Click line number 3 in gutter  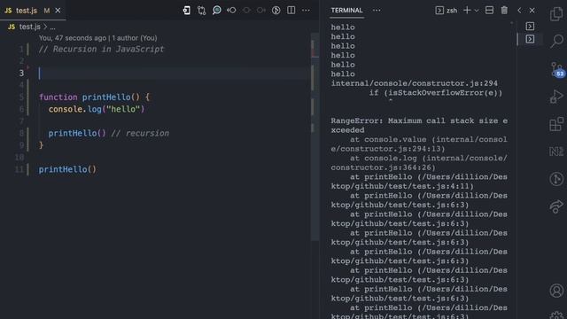click(x=21, y=73)
